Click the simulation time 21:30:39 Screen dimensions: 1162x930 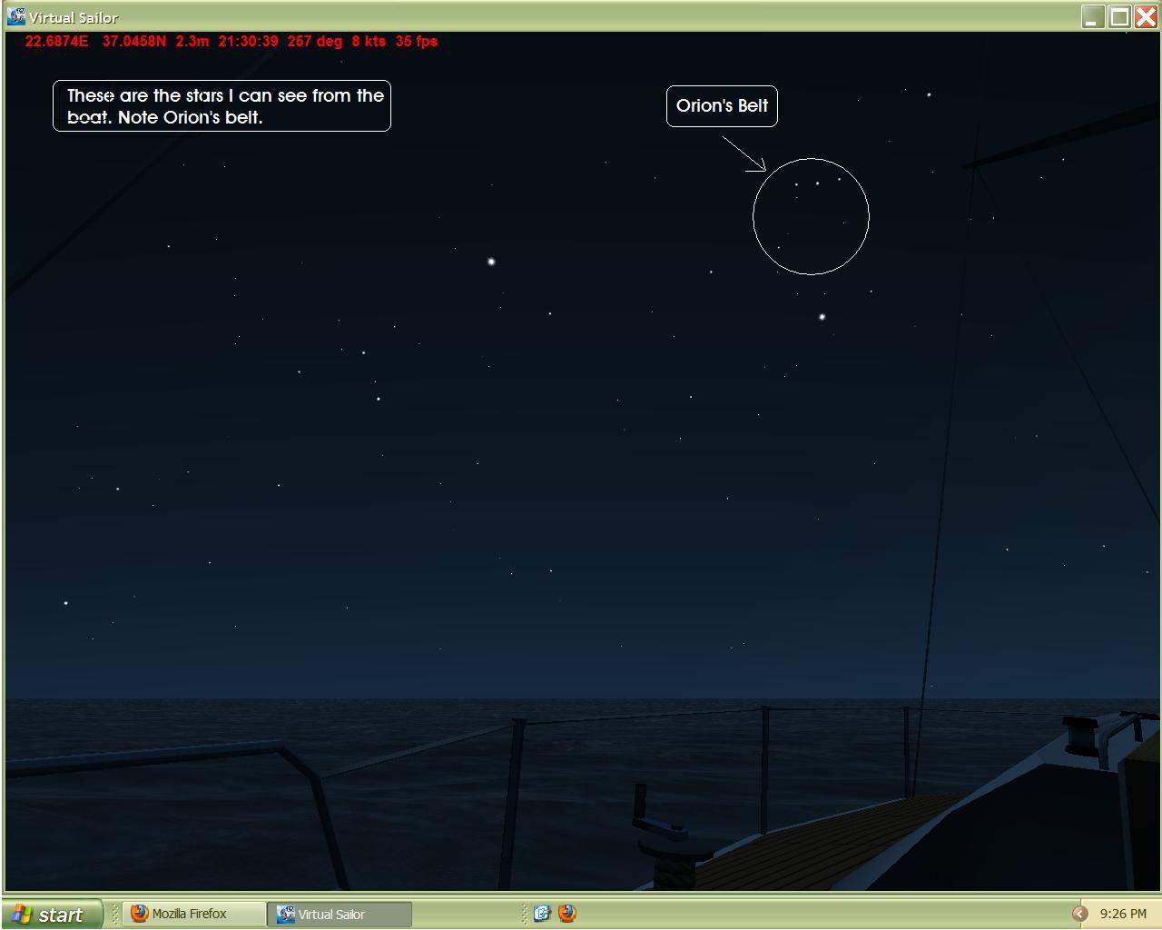pyautogui.click(x=248, y=41)
